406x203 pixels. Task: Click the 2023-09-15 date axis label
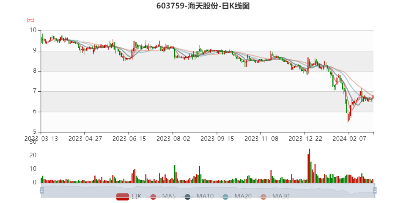coord(217,139)
